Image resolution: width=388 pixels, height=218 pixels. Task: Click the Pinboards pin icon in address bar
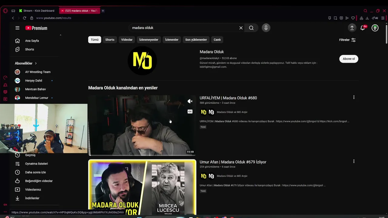tap(329, 18)
